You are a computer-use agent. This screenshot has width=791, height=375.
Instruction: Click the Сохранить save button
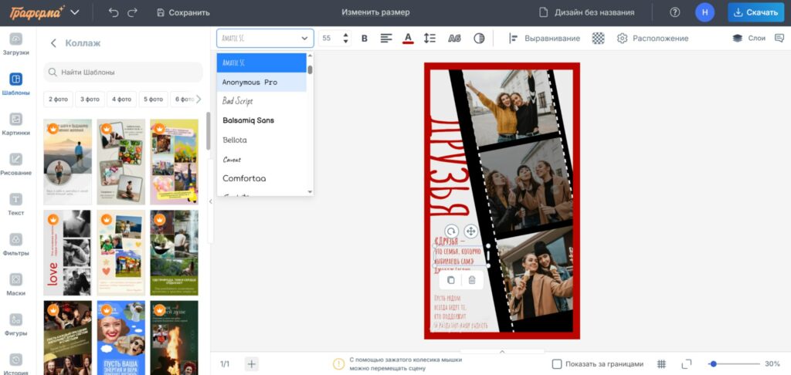point(183,12)
